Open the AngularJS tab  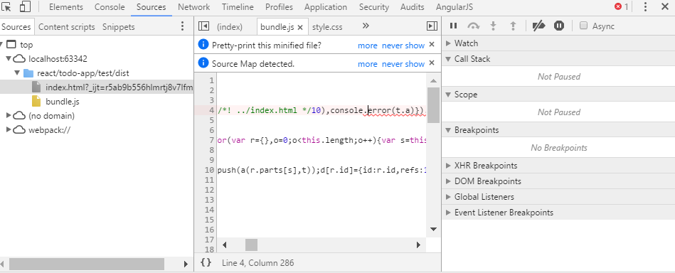tap(455, 7)
